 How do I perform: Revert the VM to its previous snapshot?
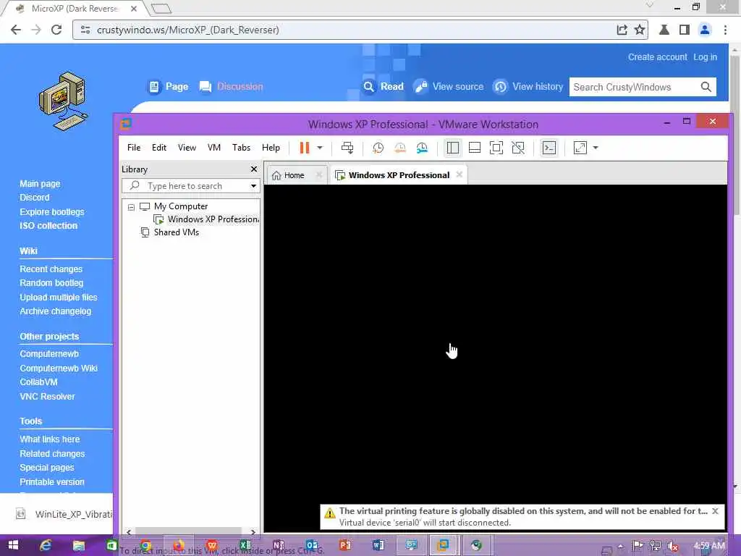400,148
